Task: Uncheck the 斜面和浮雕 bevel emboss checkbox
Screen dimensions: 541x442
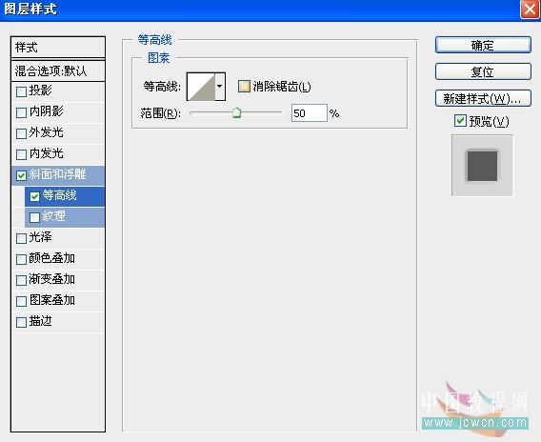Action: (x=21, y=175)
